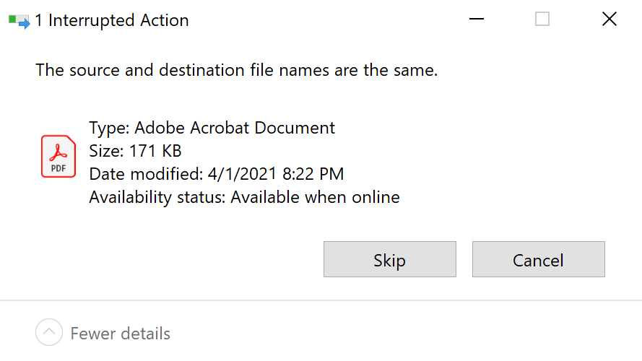Click the "Available when online" status value

pyautogui.click(x=315, y=197)
